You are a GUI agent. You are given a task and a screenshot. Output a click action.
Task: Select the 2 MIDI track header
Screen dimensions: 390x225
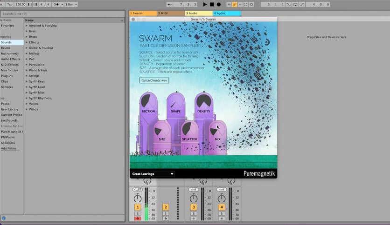tap(171, 13)
